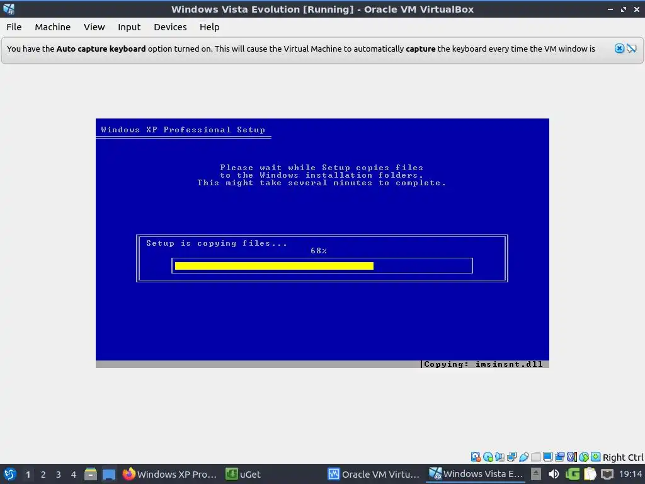
Task: Switch to workspace 2
Action: pos(43,475)
